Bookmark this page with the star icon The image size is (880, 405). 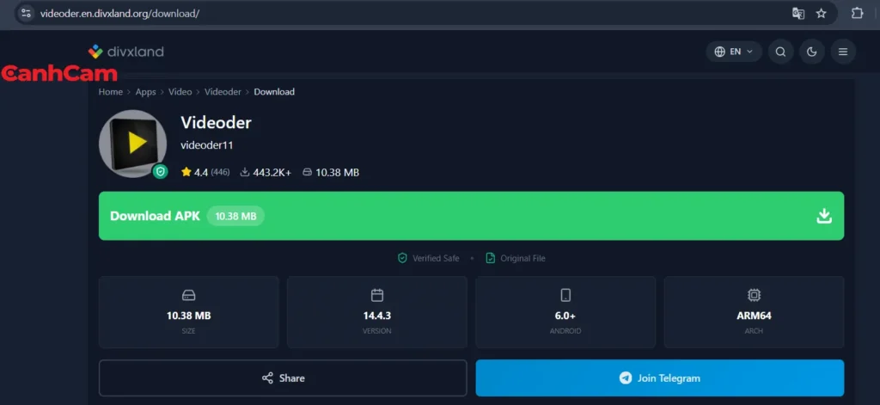pos(821,14)
